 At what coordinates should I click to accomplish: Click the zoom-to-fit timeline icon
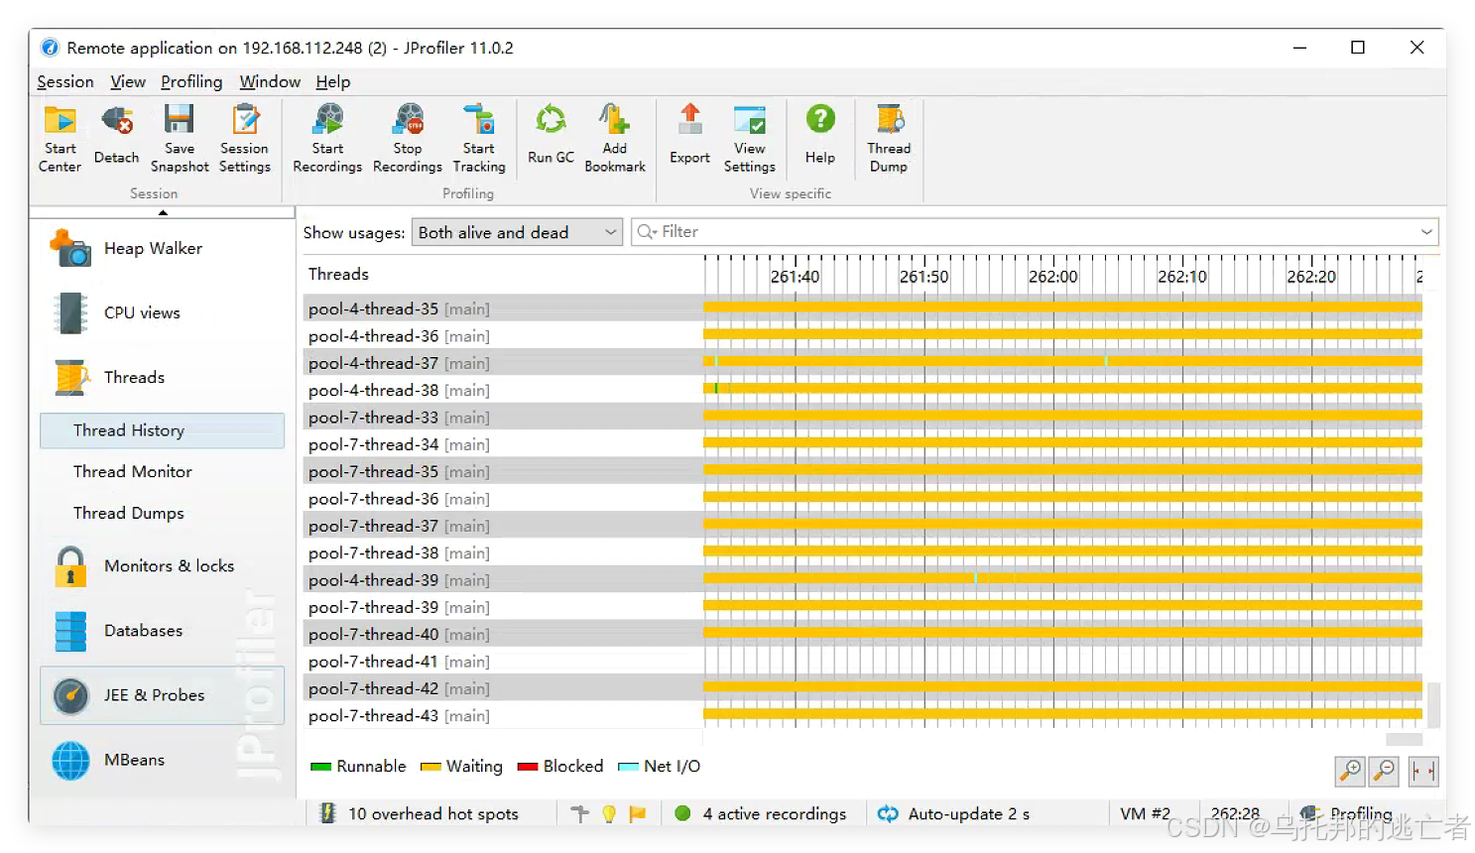(x=1423, y=771)
